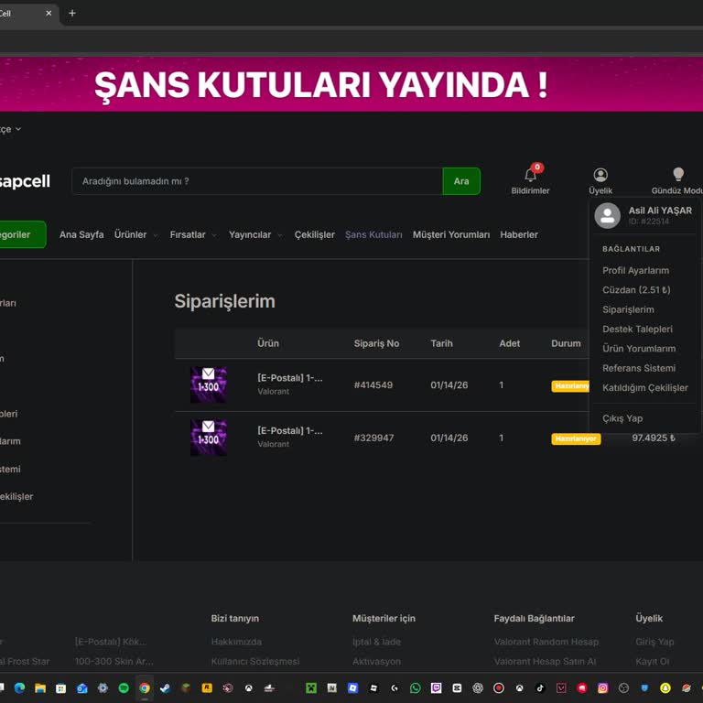This screenshot has width=703, height=703.
Task: Click the Sipariş No column header
Action: (x=376, y=343)
